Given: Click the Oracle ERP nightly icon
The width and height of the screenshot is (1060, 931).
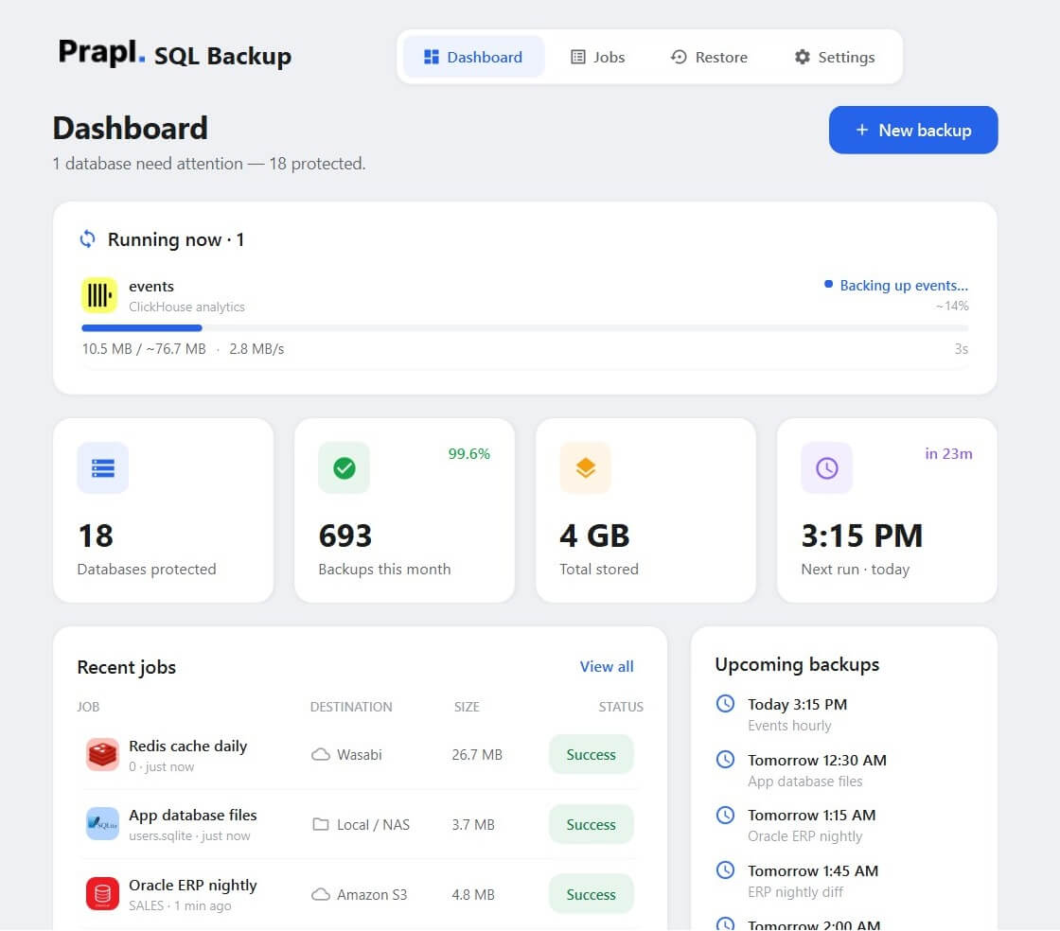Looking at the screenshot, I should pos(103,894).
